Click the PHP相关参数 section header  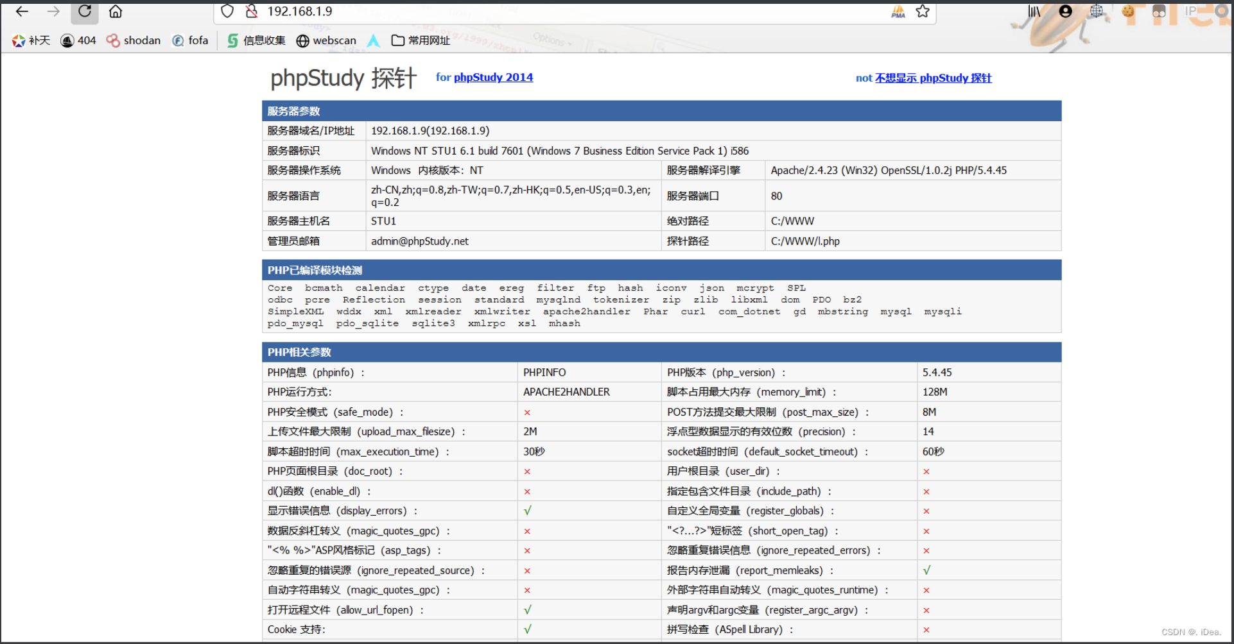coord(661,352)
